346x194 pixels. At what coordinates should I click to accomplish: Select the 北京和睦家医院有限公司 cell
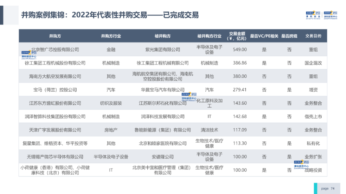click(x=163, y=144)
